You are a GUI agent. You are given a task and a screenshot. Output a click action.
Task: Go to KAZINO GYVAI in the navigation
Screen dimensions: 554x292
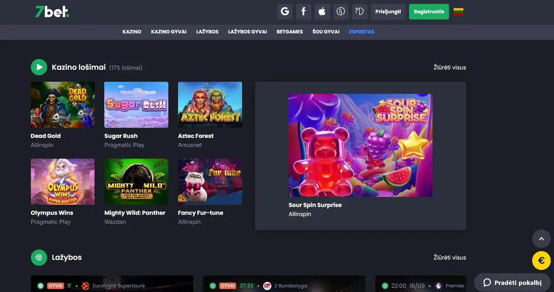point(169,32)
